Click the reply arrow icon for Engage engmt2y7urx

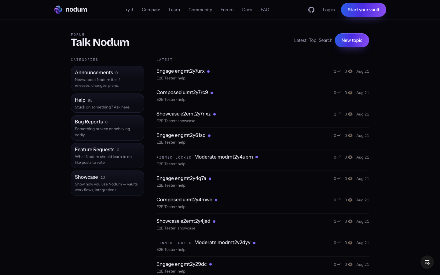tap(339, 71)
